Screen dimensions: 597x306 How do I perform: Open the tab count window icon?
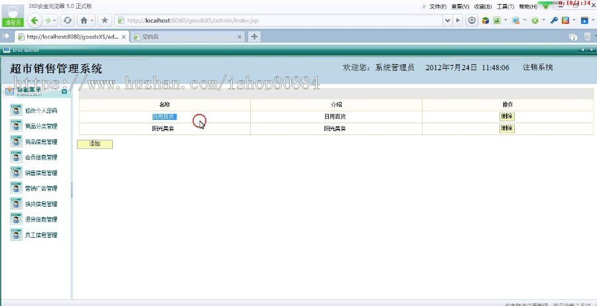[573, 37]
